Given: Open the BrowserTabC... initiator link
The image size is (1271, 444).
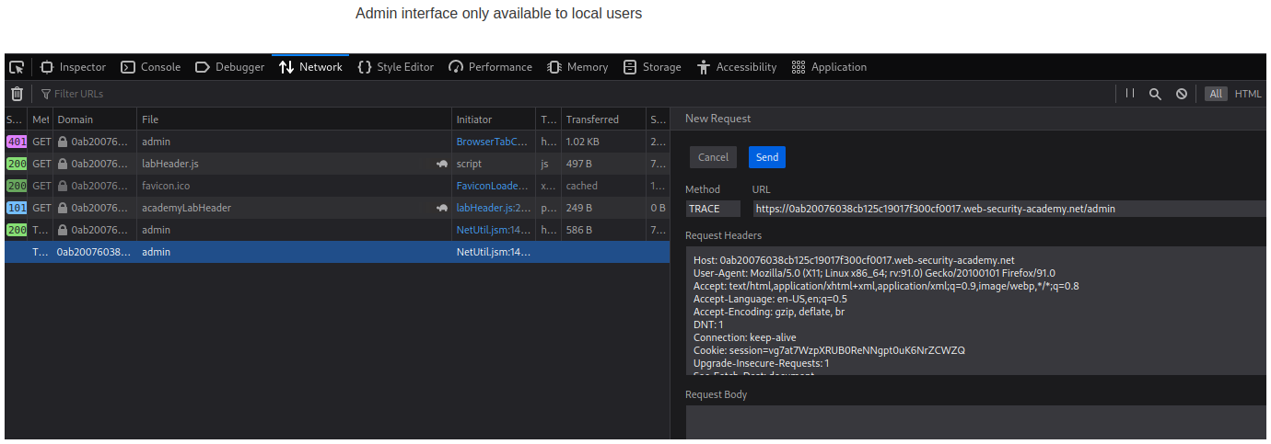Looking at the screenshot, I should (493, 142).
